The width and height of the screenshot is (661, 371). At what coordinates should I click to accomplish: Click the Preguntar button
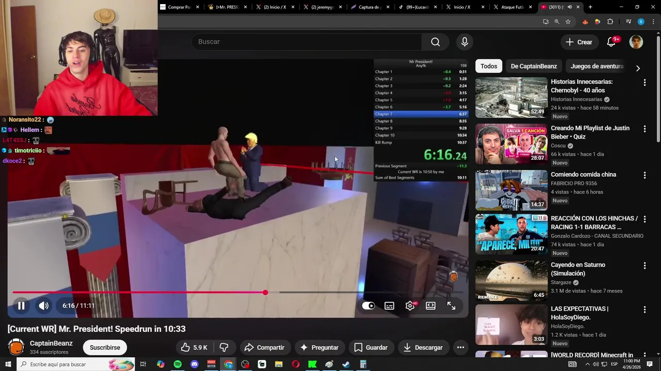pos(319,347)
